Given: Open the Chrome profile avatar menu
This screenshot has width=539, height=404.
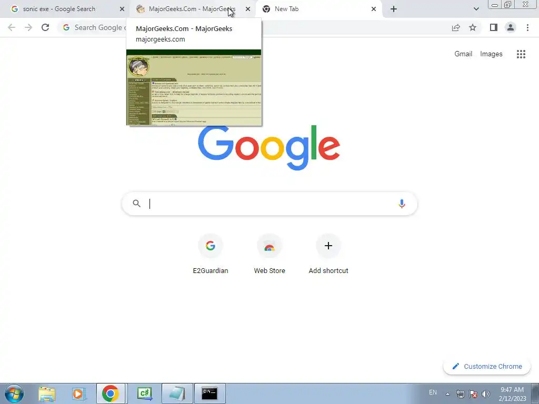Looking at the screenshot, I should click(511, 27).
